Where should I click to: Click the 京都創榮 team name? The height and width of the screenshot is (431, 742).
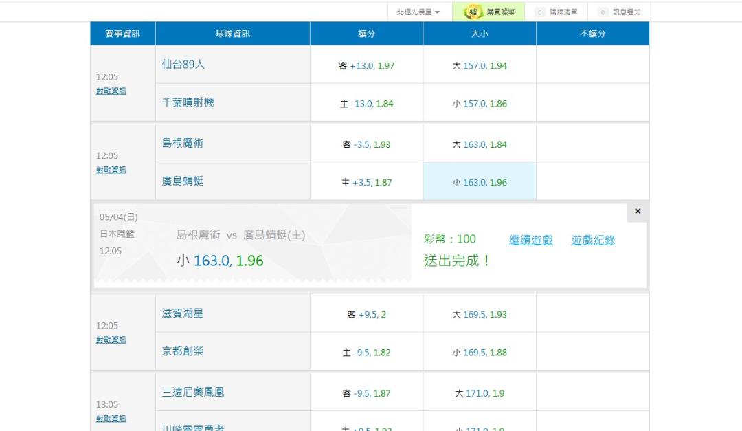point(183,351)
